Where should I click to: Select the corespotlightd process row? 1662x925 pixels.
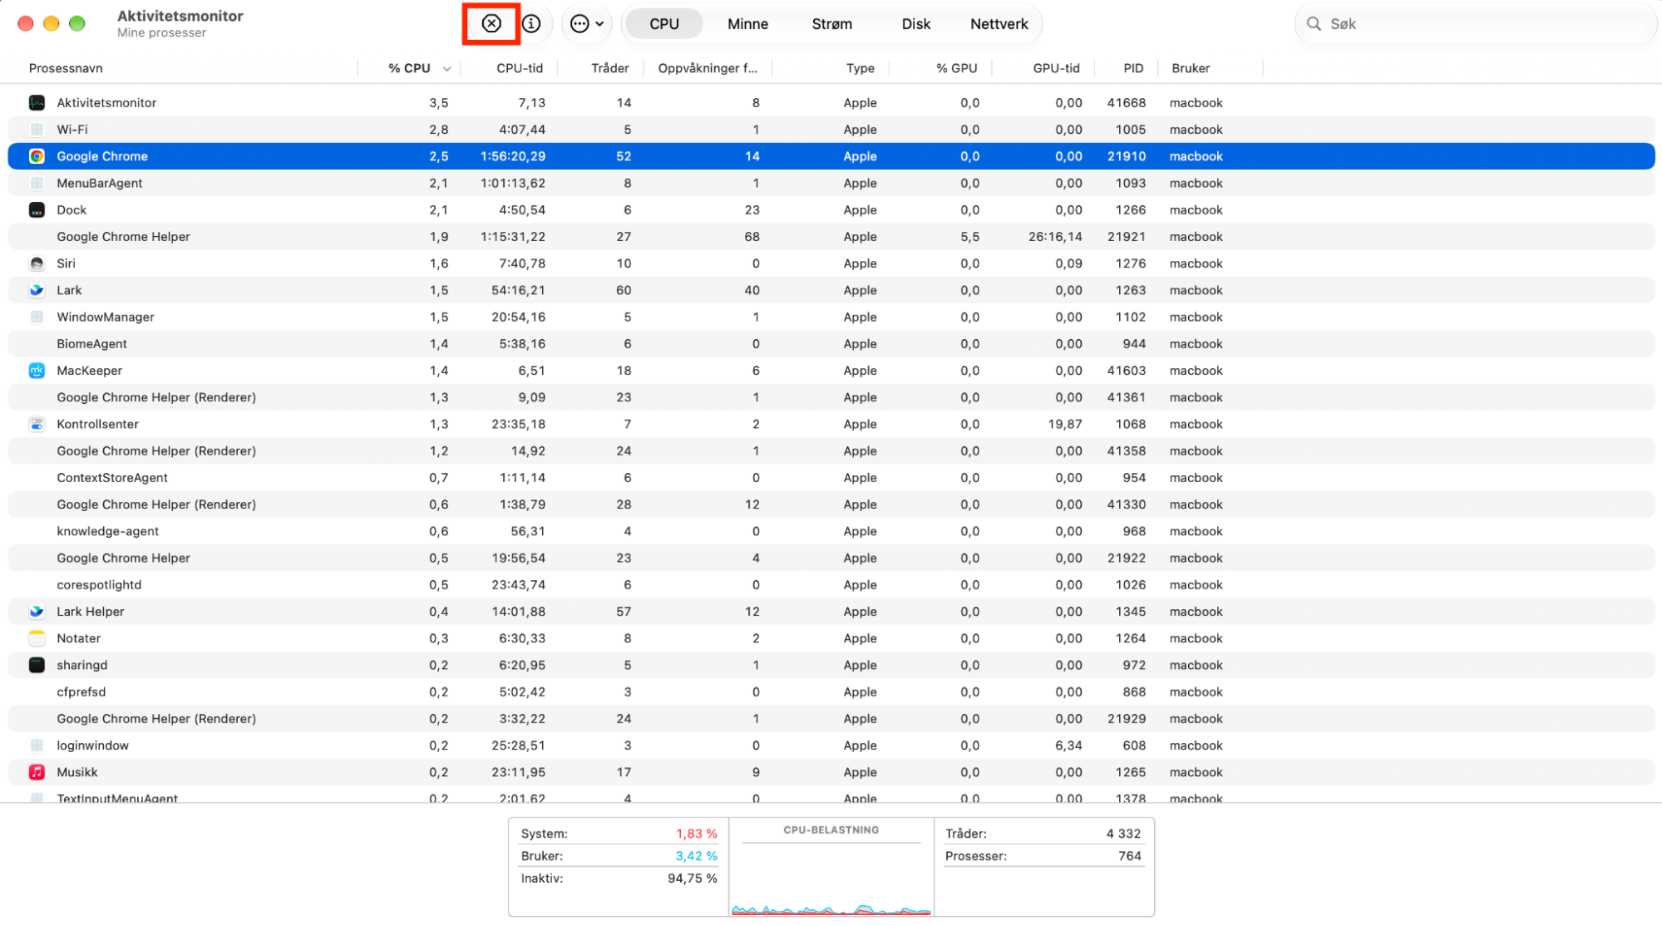coord(831,584)
